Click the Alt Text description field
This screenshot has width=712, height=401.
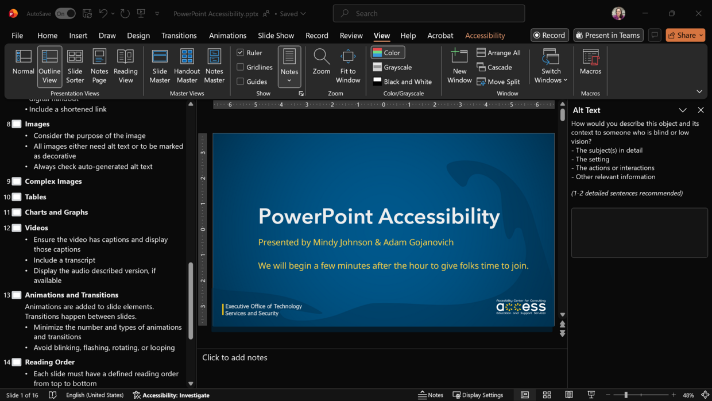pos(639,233)
